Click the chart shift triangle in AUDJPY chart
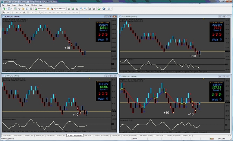 tap(204, 19)
